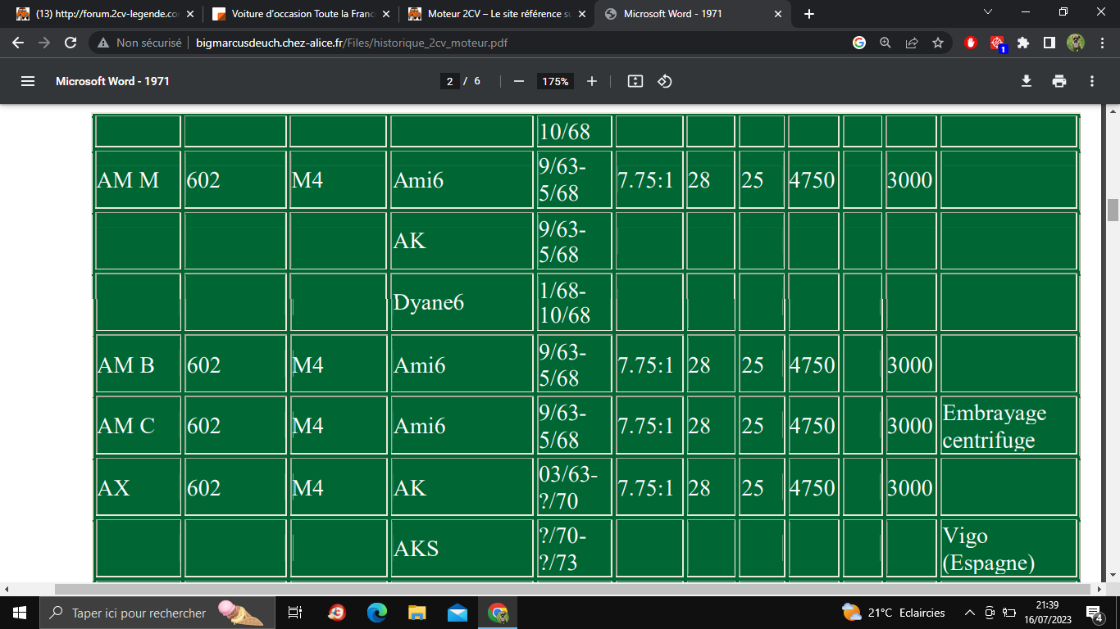The height and width of the screenshot is (629, 1120).
Task: Expand the tab search chevron
Action: click(987, 12)
